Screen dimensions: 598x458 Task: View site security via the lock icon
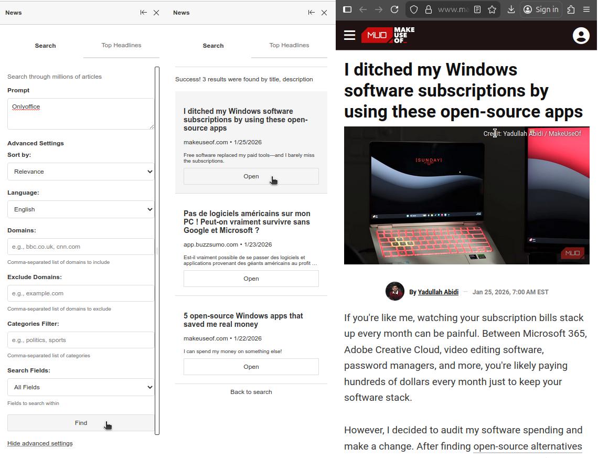[428, 9]
